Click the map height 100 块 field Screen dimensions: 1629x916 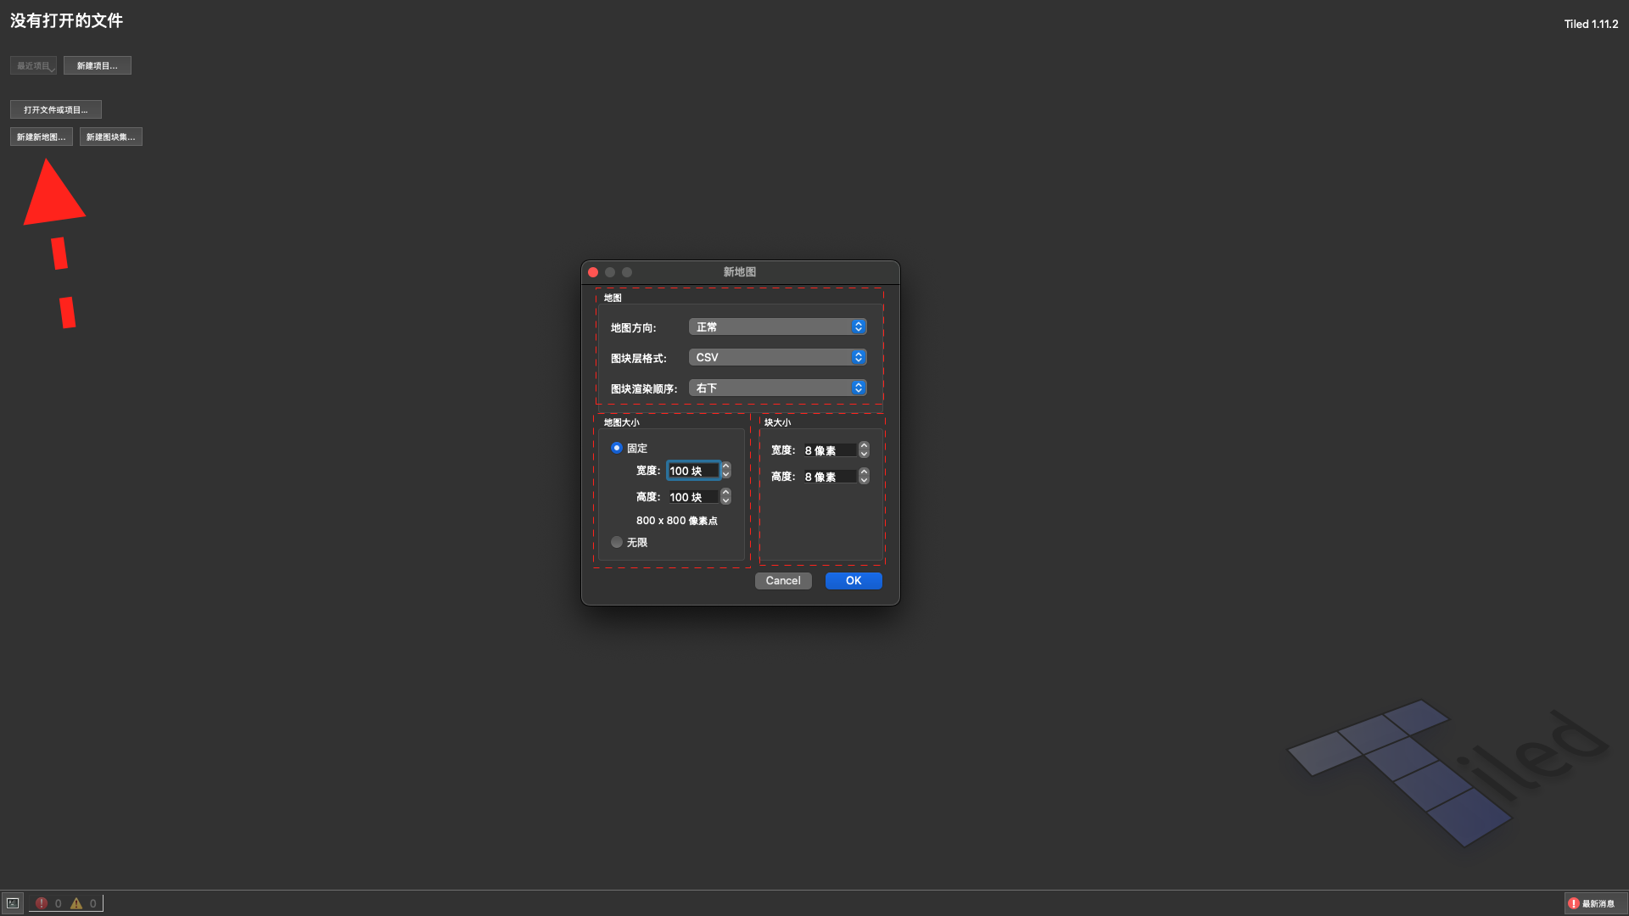pyautogui.click(x=692, y=497)
